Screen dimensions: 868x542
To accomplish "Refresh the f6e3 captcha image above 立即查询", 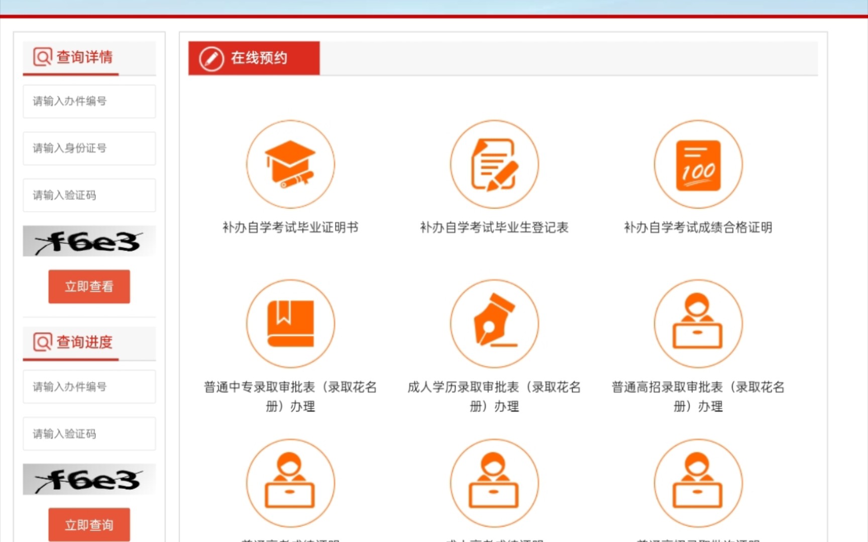I will (x=89, y=479).
